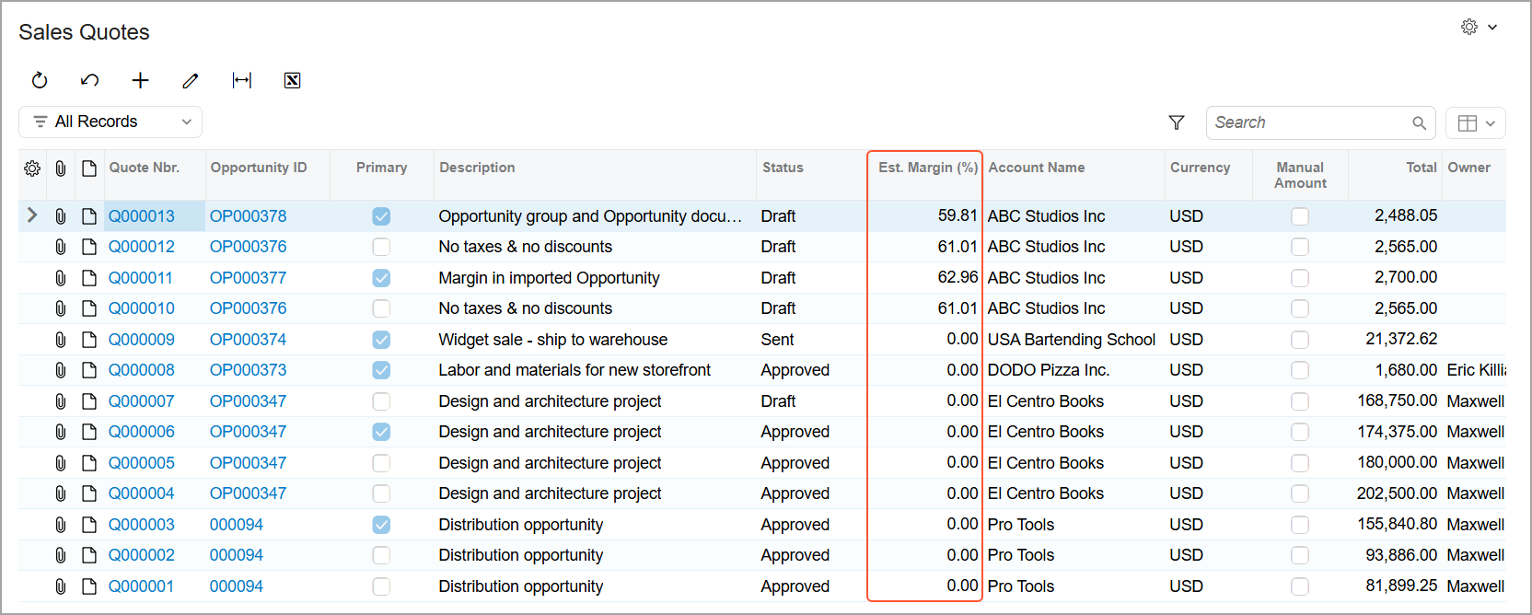Open quote link Q000001

pyautogui.click(x=141, y=586)
